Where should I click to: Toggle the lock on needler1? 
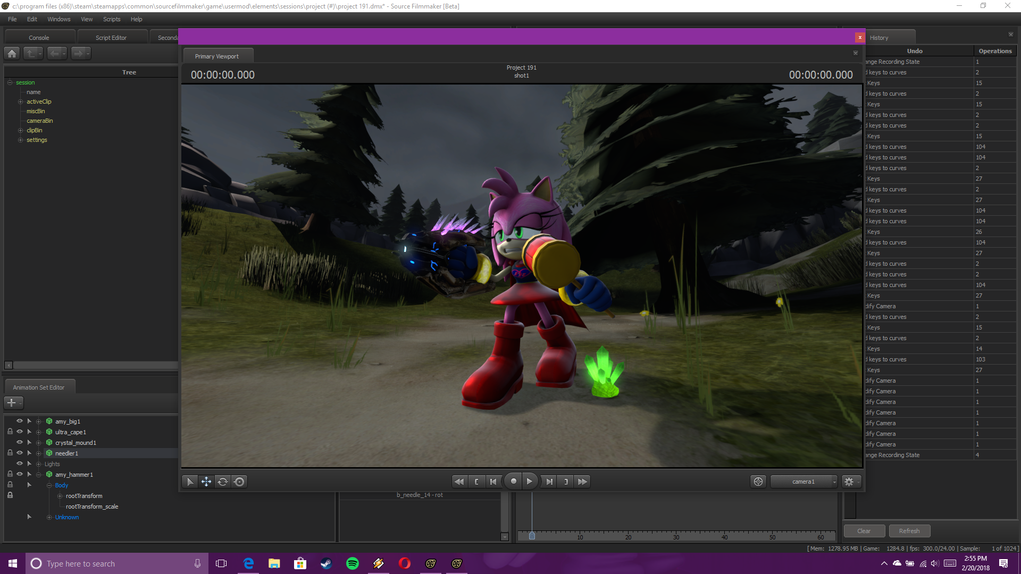10,453
